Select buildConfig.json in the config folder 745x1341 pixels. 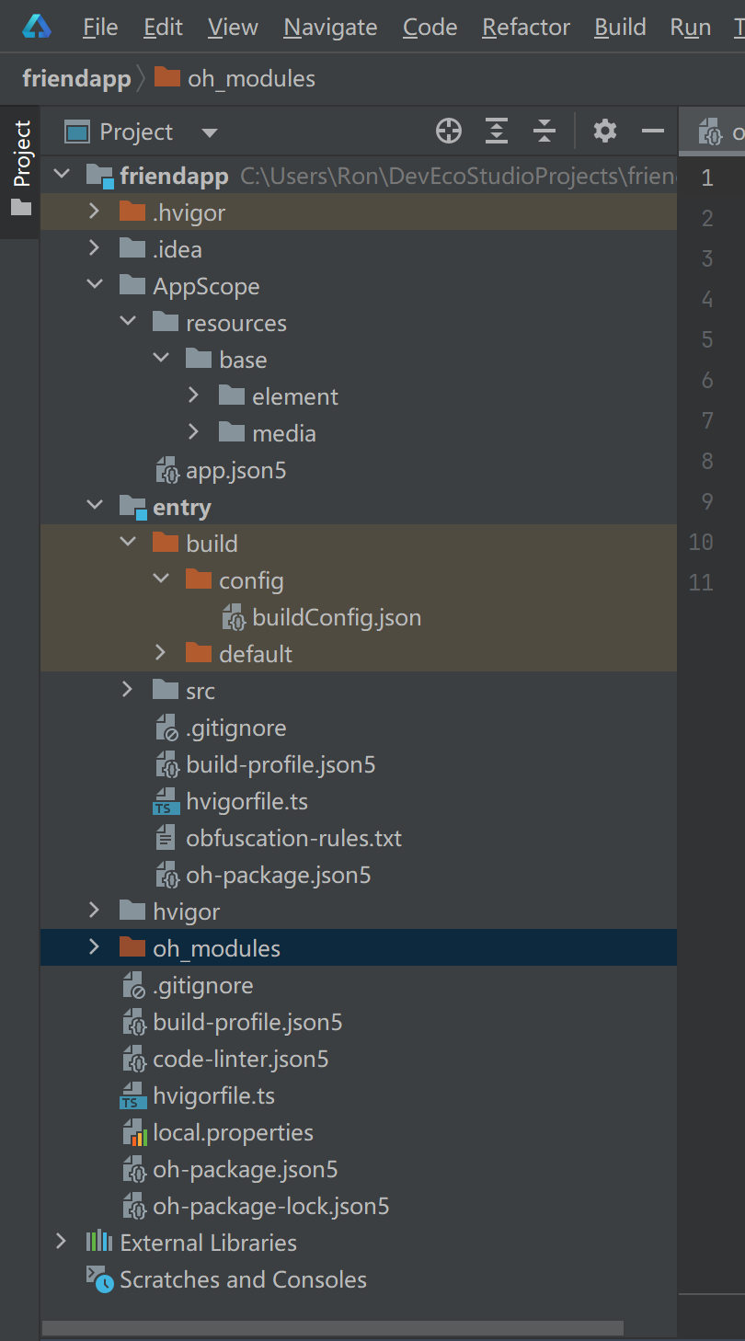coord(336,617)
